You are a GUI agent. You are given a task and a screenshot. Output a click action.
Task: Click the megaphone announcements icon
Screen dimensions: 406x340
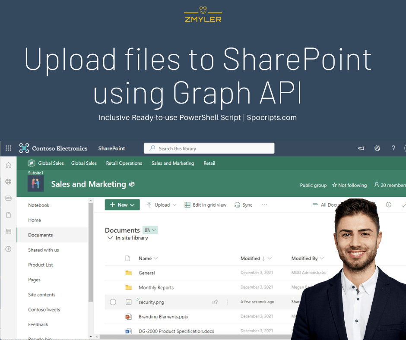pos(361,148)
